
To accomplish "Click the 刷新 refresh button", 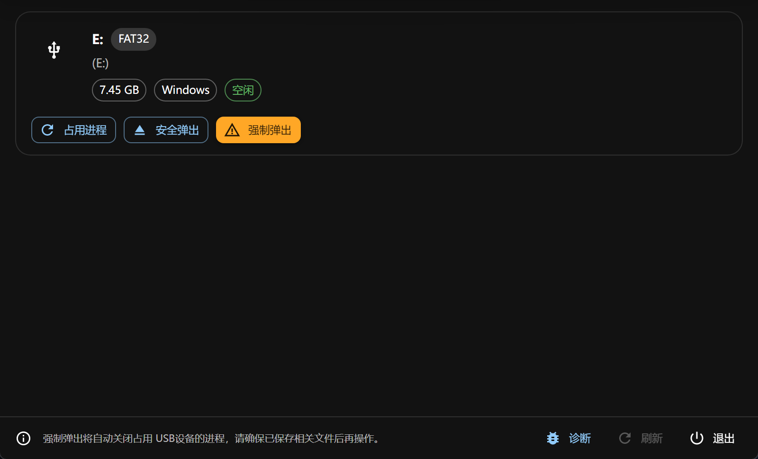I will coord(641,438).
